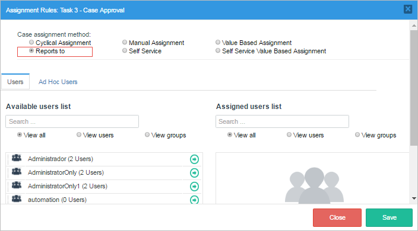Click the automation group people icon
Screen dimensions: 418x231
17,198
